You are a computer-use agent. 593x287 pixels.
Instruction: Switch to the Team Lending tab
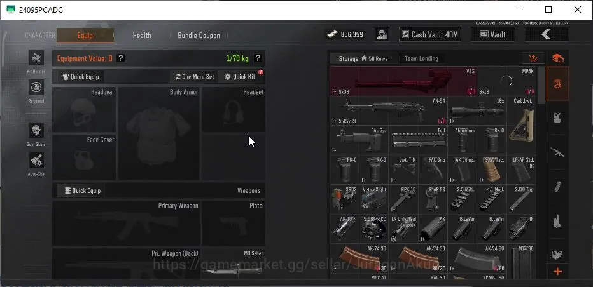[421, 58]
